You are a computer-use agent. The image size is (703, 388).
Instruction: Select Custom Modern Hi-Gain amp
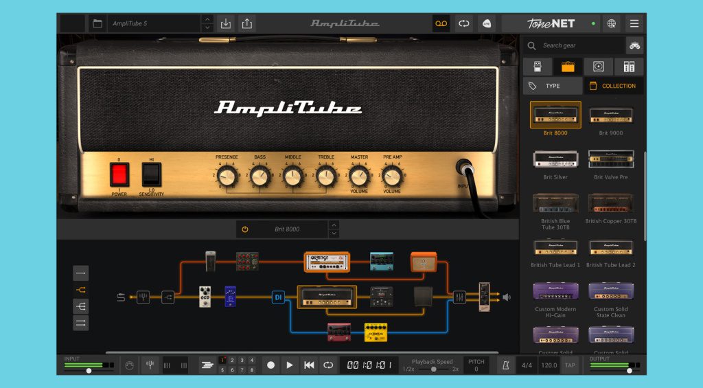tap(555, 291)
